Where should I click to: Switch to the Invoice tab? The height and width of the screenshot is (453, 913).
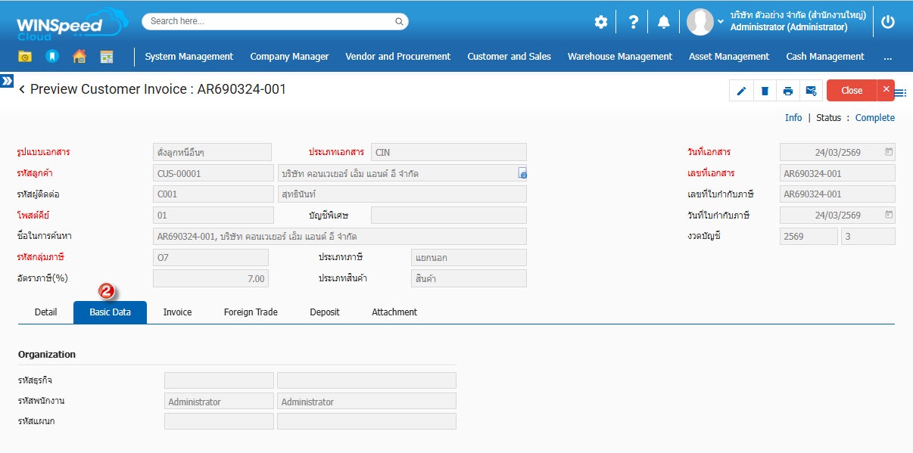[x=177, y=312]
